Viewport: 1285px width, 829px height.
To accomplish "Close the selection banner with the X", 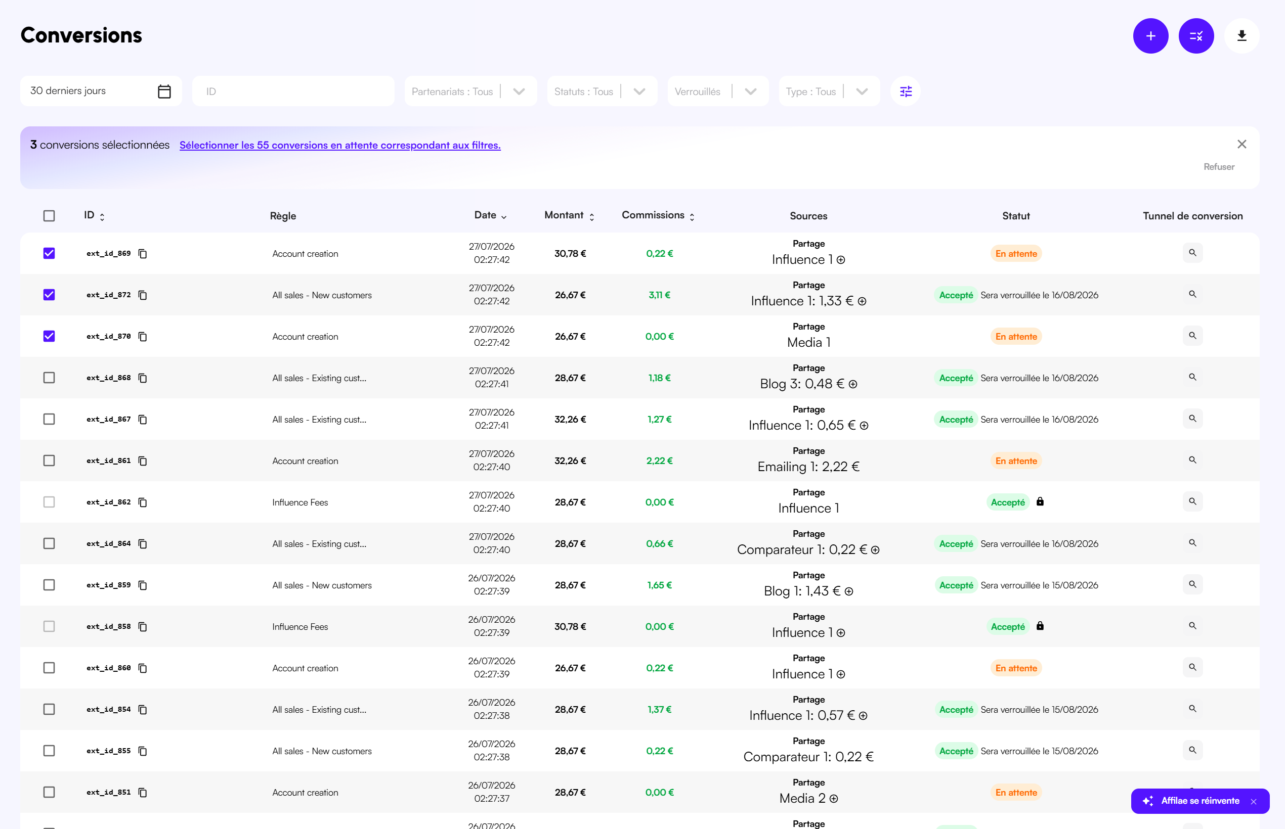I will (x=1241, y=144).
